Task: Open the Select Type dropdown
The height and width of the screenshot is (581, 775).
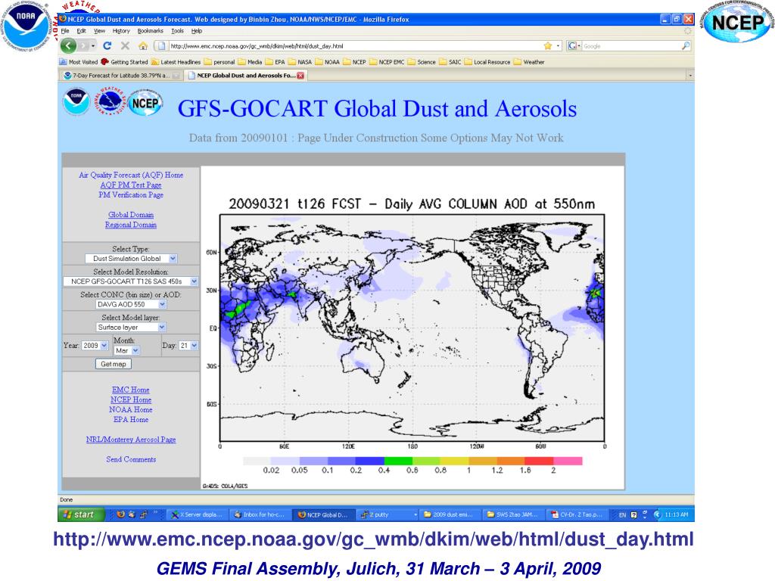Action: coord(131,259)
